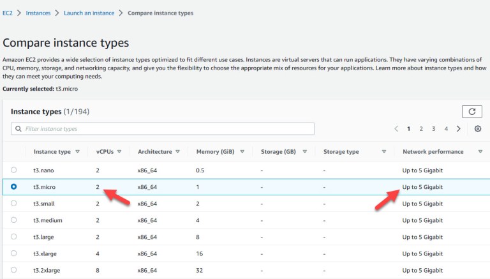490x279 pixels.
Task: Click Up to 5 Gigabit in t3.large row
Action: click(422, 237)
